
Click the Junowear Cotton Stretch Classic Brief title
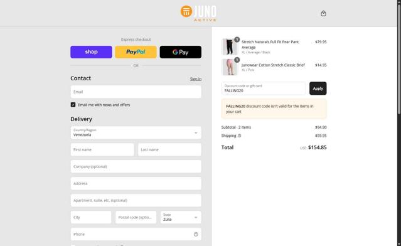click(273, 65)
